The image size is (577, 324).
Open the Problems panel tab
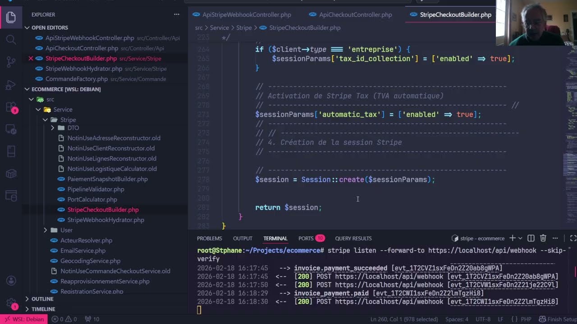point(209,238)
